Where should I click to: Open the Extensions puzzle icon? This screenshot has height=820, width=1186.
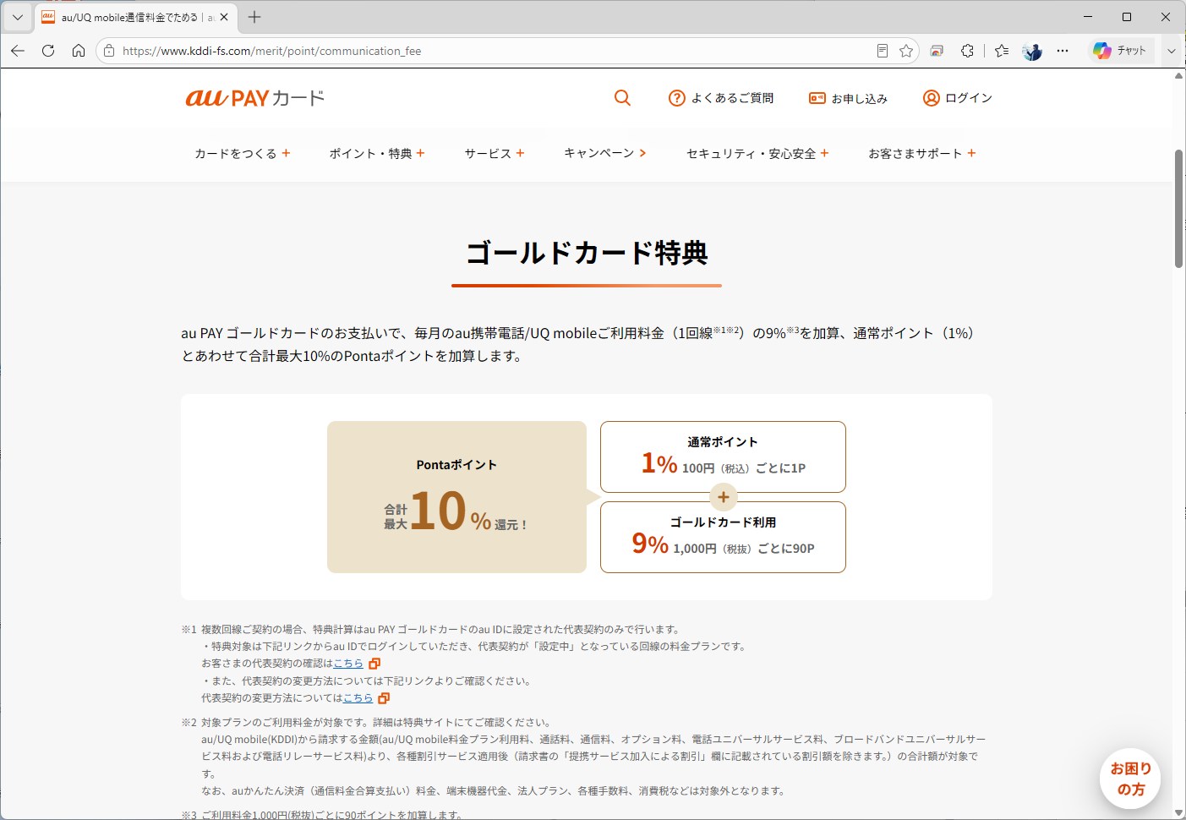click(x=967, y=51)
